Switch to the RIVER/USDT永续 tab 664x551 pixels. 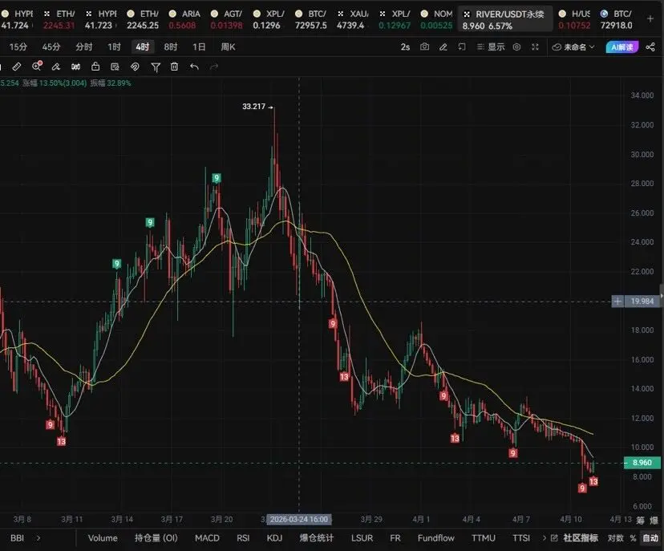point(504,19)
